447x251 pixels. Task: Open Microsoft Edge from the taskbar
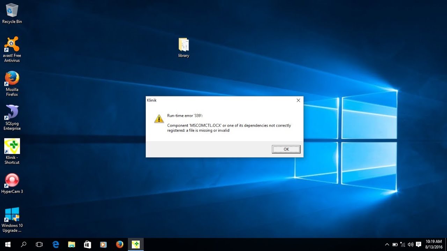[56, 244]
